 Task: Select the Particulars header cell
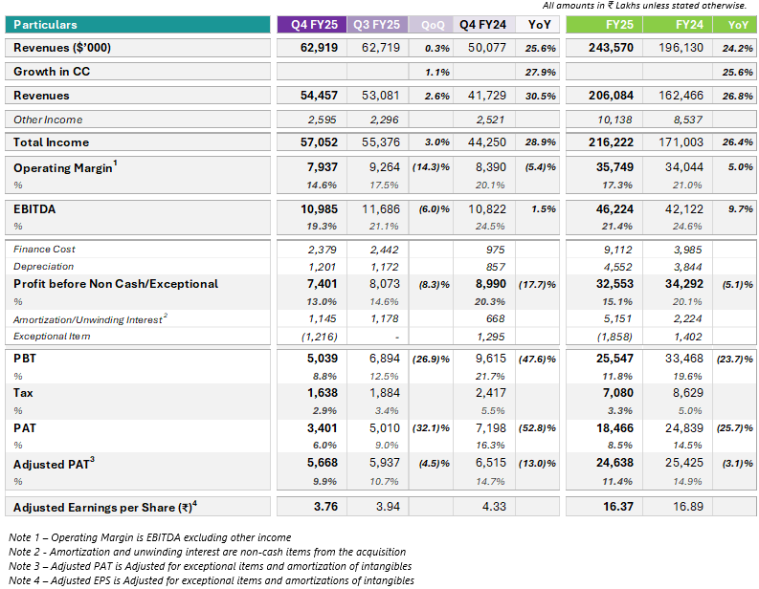pyautogui.click(x=138, y=25)
